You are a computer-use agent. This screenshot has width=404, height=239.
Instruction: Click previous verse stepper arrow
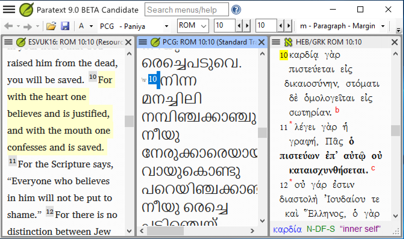pos(281,26)
